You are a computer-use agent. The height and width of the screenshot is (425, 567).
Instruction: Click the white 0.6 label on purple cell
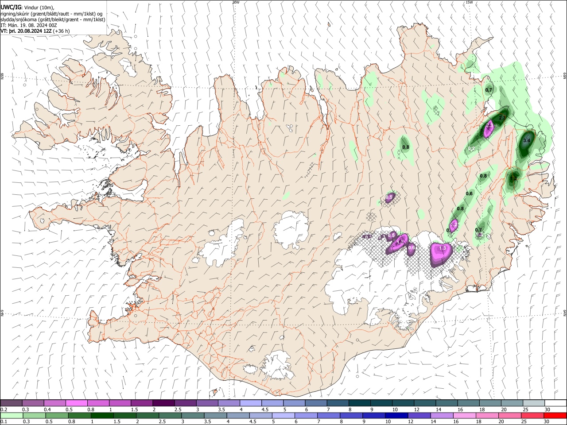click(x=412, y=247)
